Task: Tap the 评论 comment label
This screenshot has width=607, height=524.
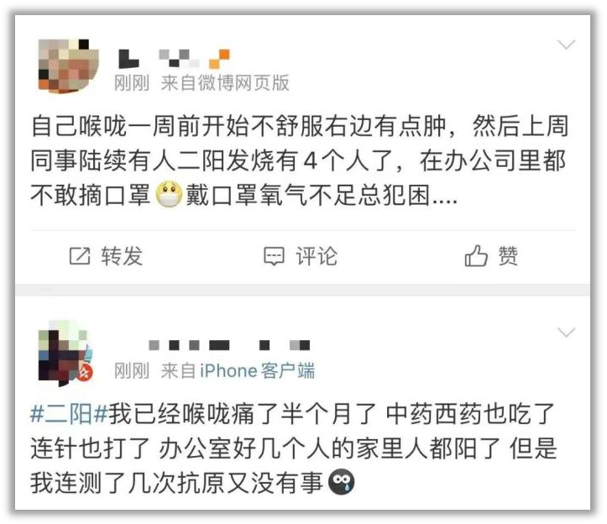Action: 317,256
